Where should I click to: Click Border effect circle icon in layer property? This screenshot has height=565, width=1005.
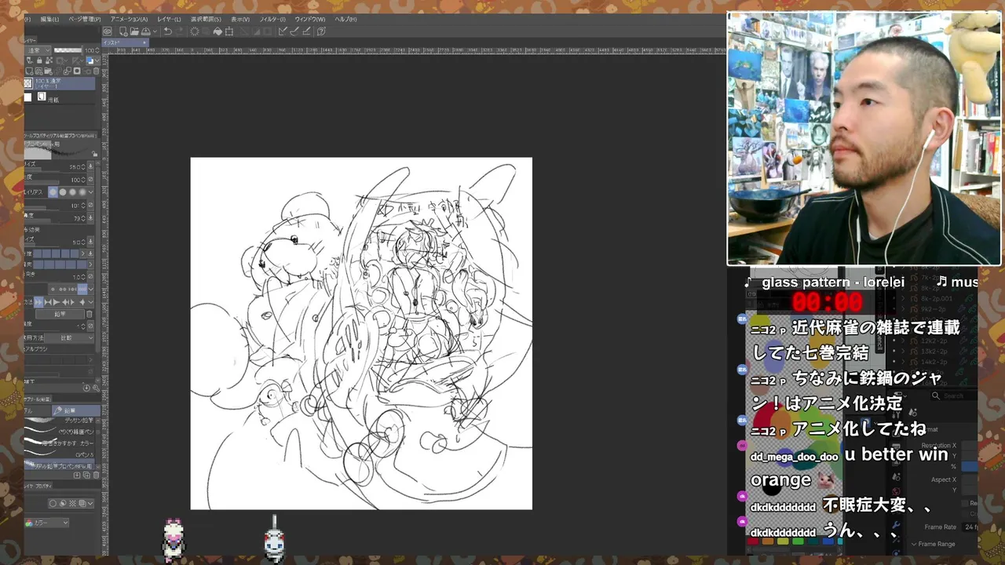point(53,504)
